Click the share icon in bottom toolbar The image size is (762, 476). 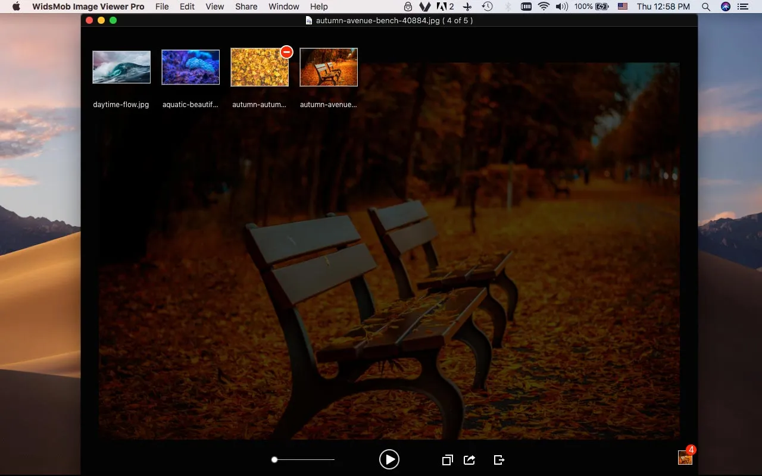coord(469,460)
